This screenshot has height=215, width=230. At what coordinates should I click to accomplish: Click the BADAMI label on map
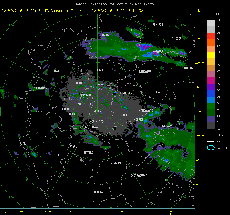click(101, 84)
